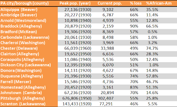Click the Carbondale (Lackawanna) row label
The image size is (177, 107).
tap(25, 37)
